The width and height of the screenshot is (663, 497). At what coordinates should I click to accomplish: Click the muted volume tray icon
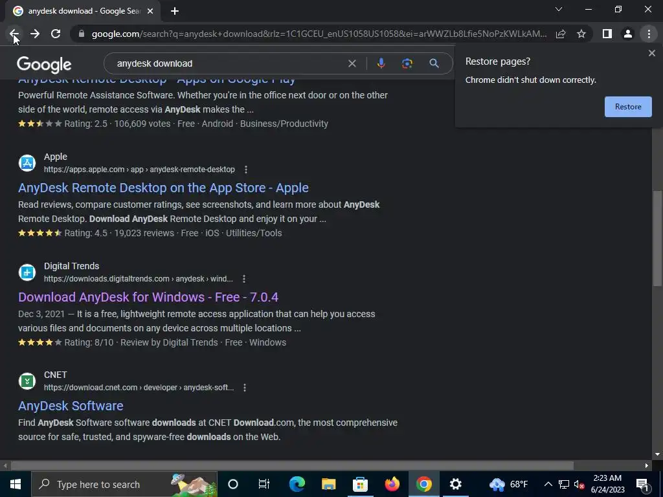point(579,484)
